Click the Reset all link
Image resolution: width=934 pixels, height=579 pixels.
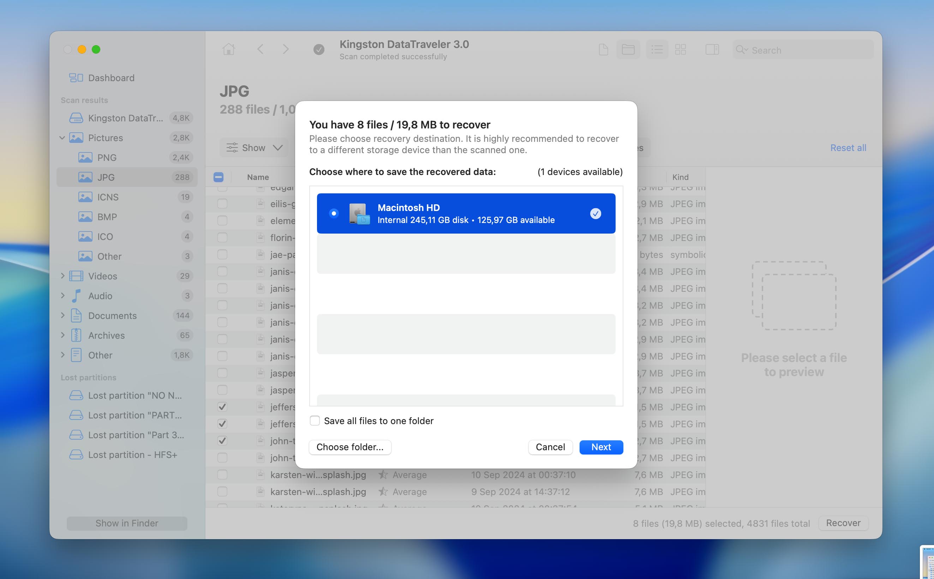[848, 148]
